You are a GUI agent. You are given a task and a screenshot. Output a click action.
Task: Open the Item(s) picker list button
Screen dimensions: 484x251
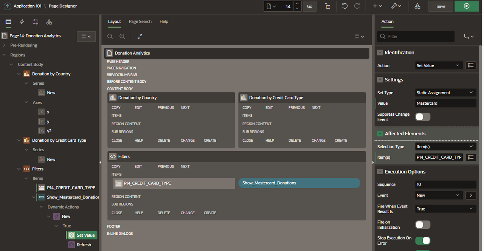[471, 157]
